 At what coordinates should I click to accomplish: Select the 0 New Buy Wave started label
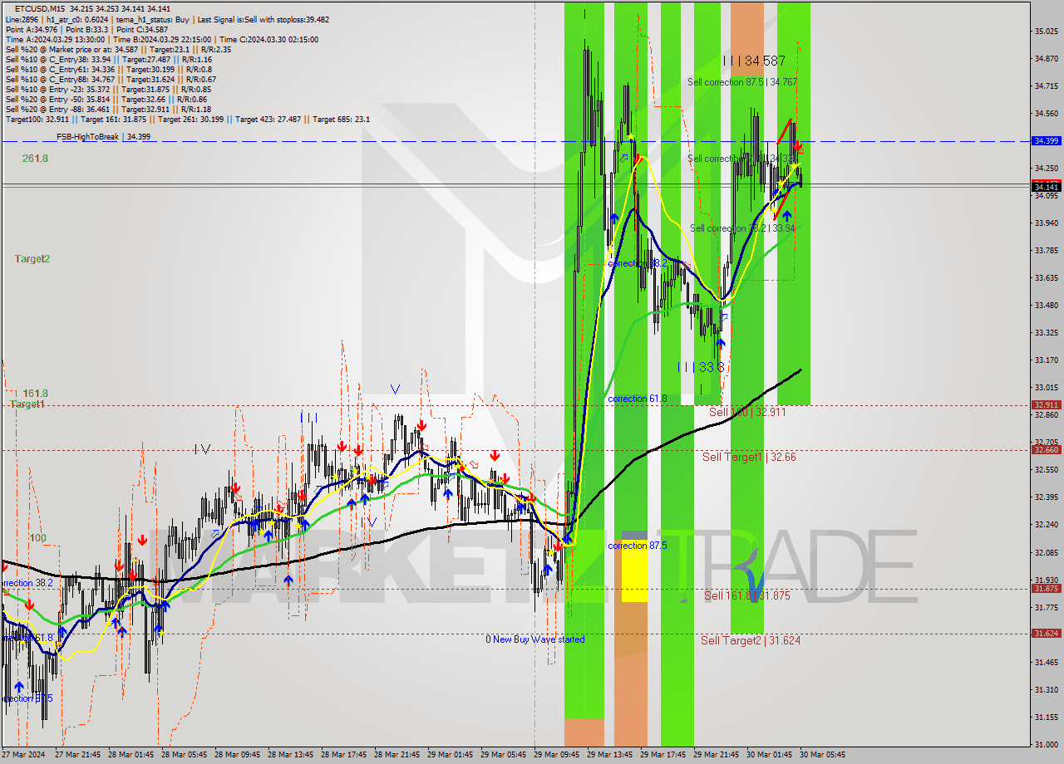[x=535, y=639]
